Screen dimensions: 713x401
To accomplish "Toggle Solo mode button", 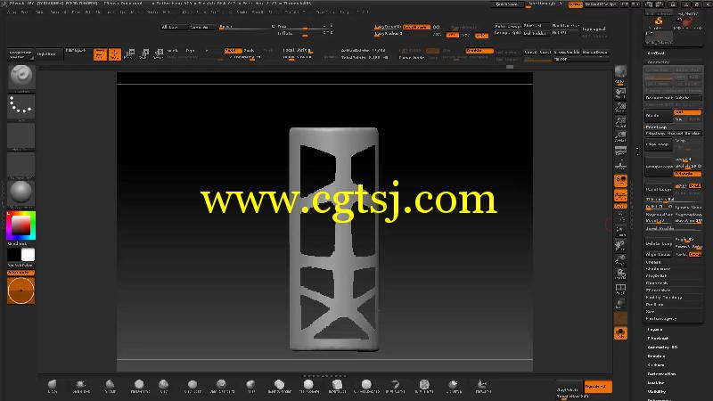I will click(620, 333).
